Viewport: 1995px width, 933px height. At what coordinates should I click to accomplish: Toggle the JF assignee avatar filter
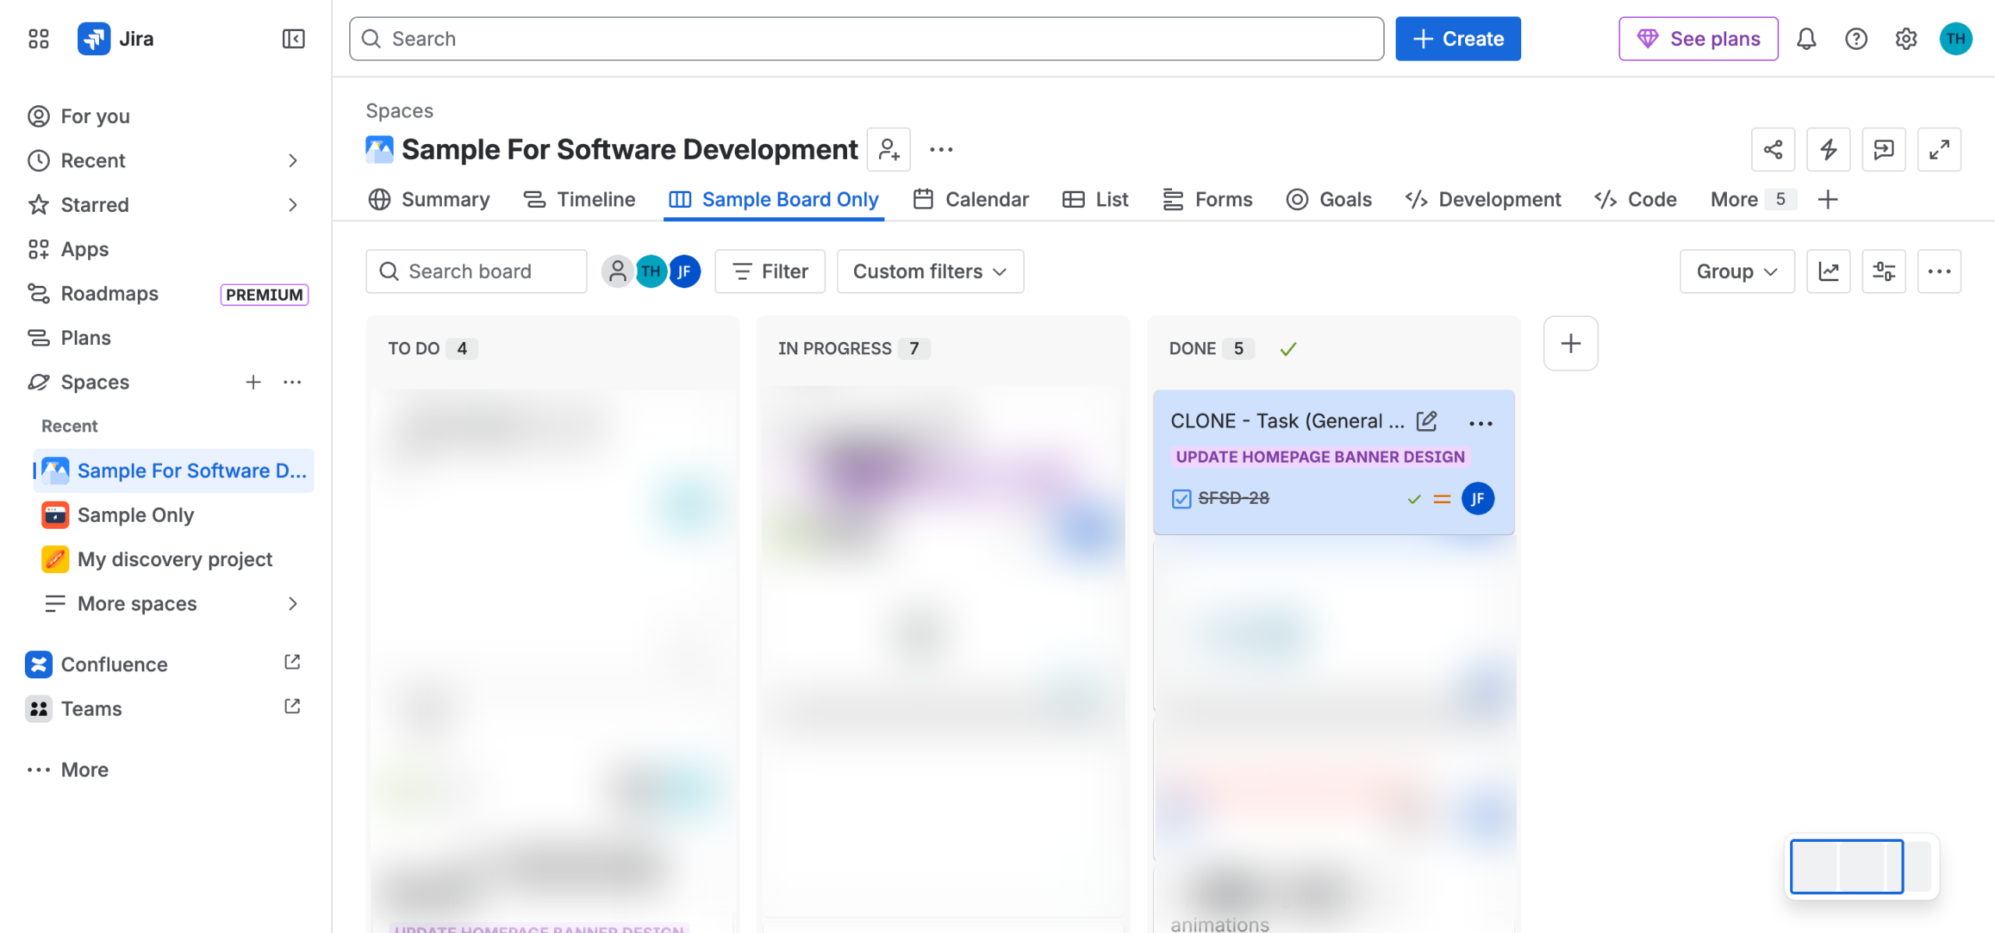(x=685, y=271)
